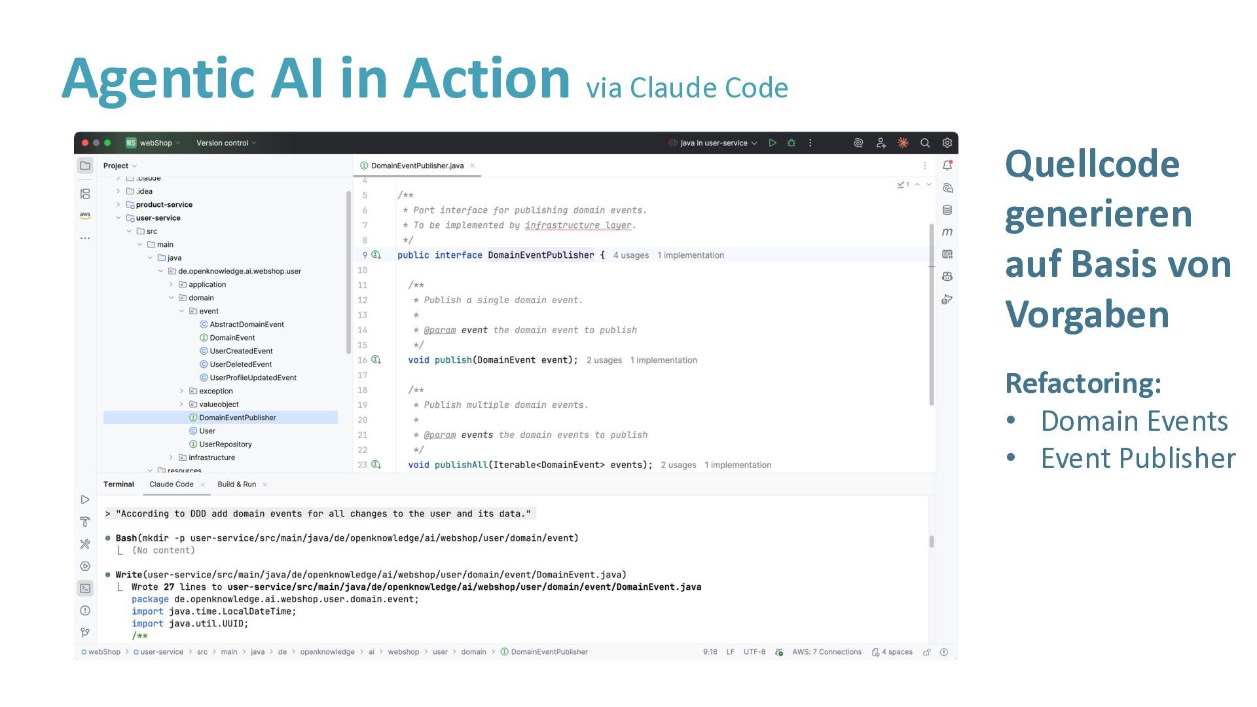Close the DomainEventPublisher.java editor tab
This screenshot has width=1257, height=707.
coord(472,166)
